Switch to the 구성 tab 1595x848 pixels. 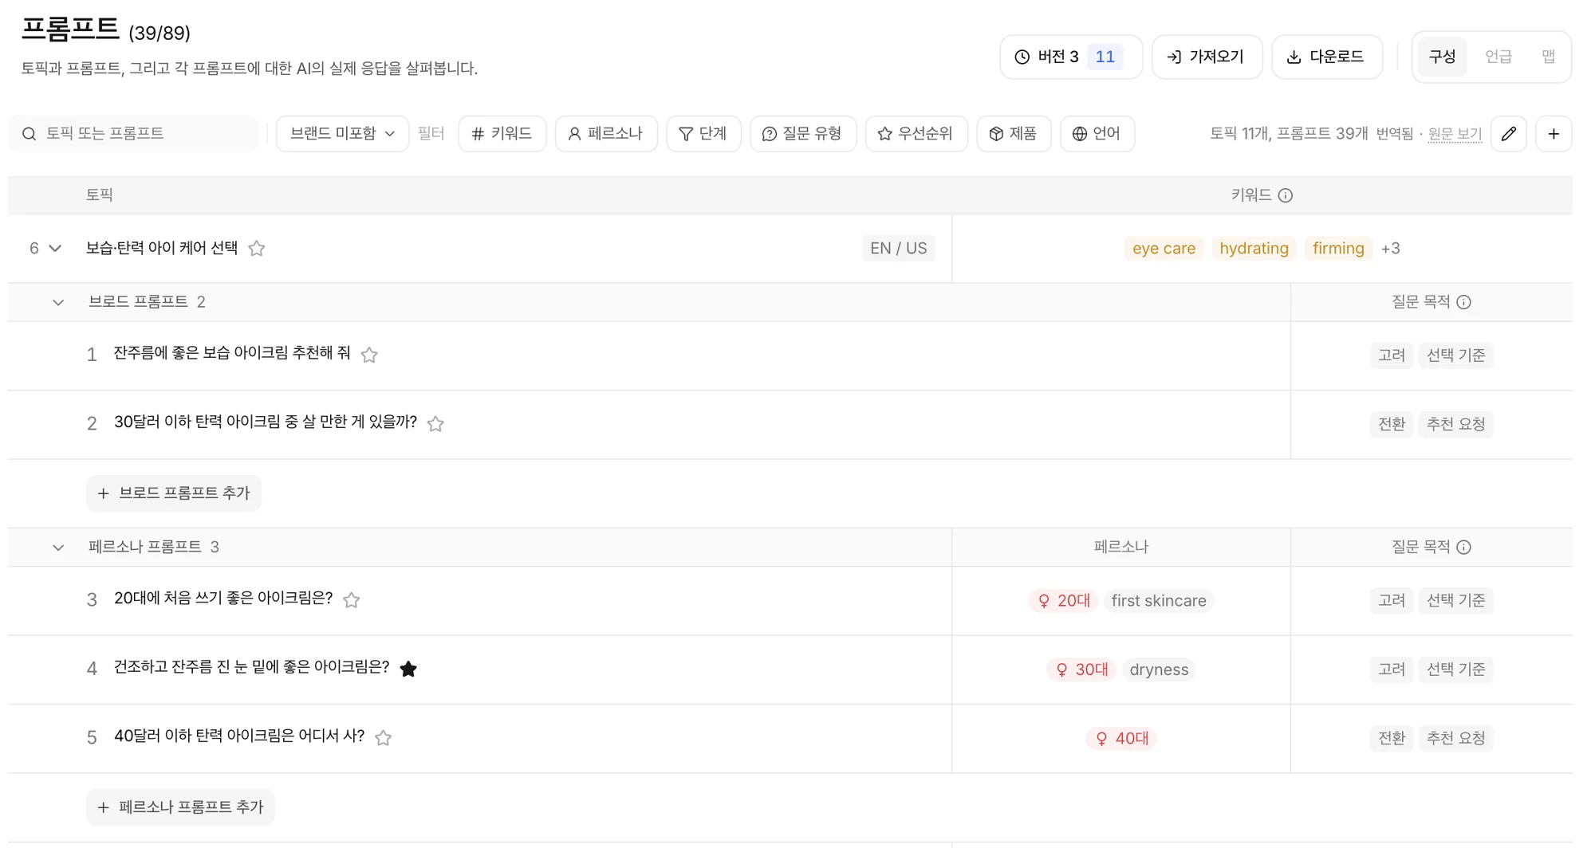click(1442, 57)
